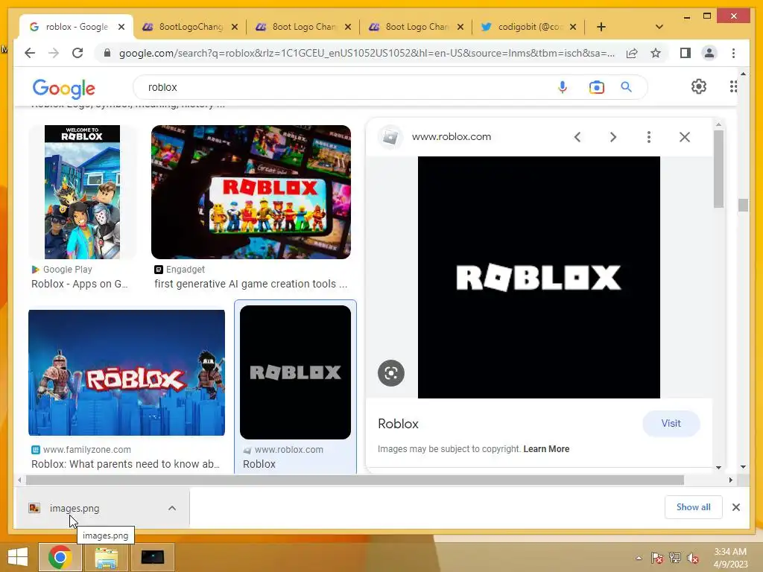This screenshot has height=572, width=763.
Task: Open the Google apps grid
Action: coord(733,86)
